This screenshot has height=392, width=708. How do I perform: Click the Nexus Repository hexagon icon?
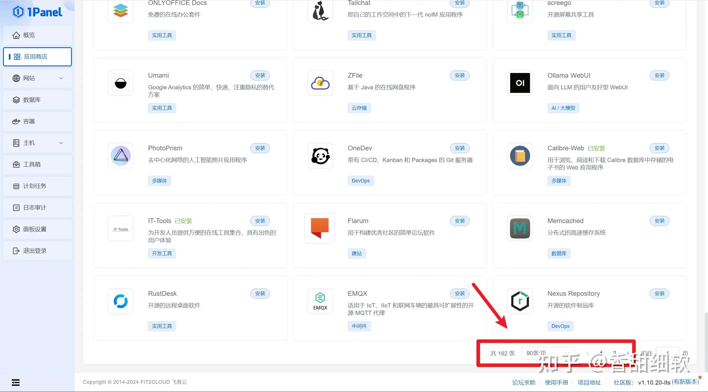[520, 301]
